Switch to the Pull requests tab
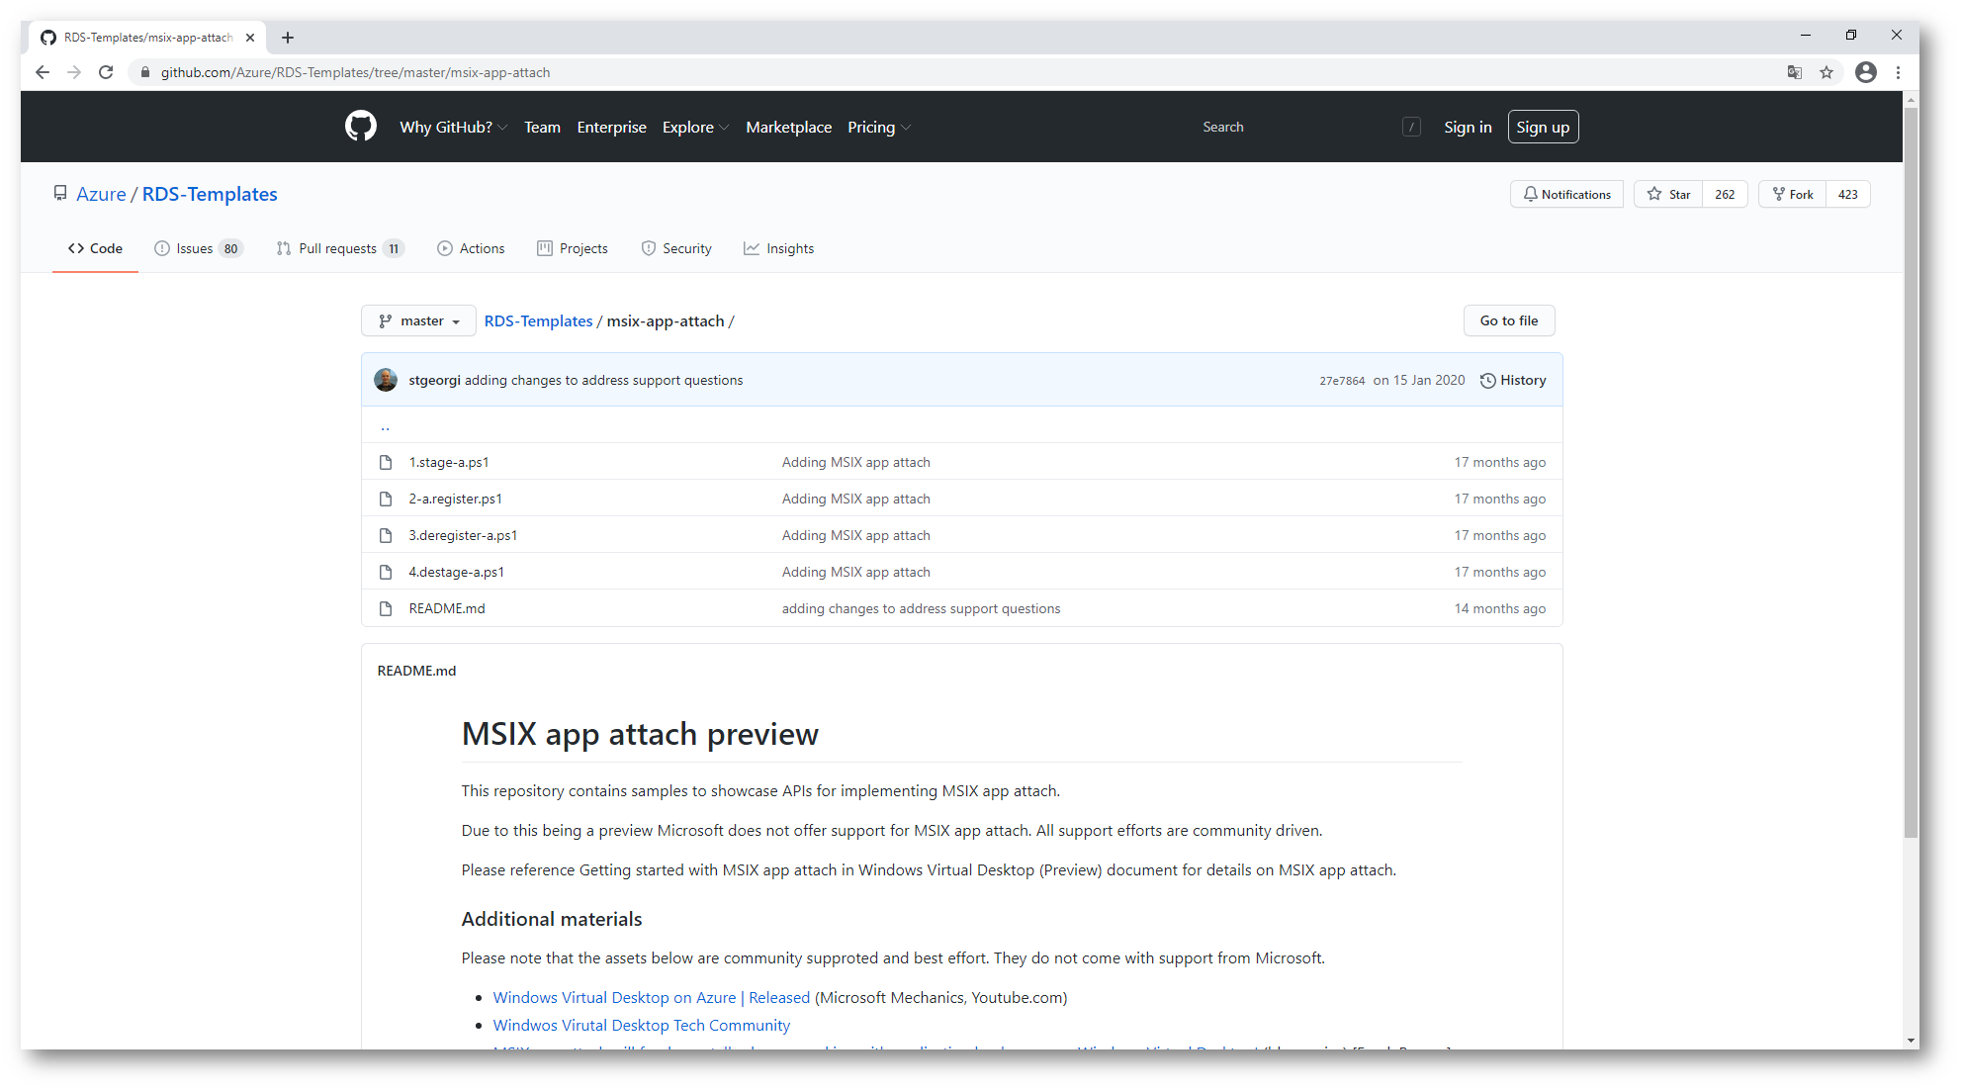This screenshot has width=1961, height=1091. click(340, 248)
